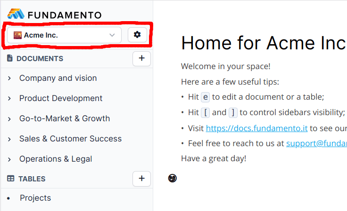Click the support email link
Viewport: 347px width, 211px height.
click(x=316, y=143)
